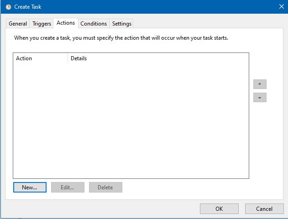Confirm the task with OK button
This screenshot has width=288, height=219.
[219, 209]
